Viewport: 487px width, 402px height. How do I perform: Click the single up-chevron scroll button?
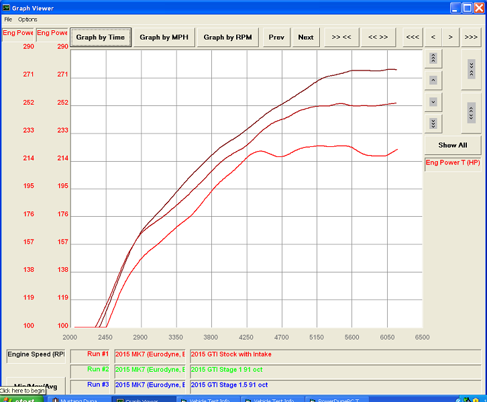point(433,80)
